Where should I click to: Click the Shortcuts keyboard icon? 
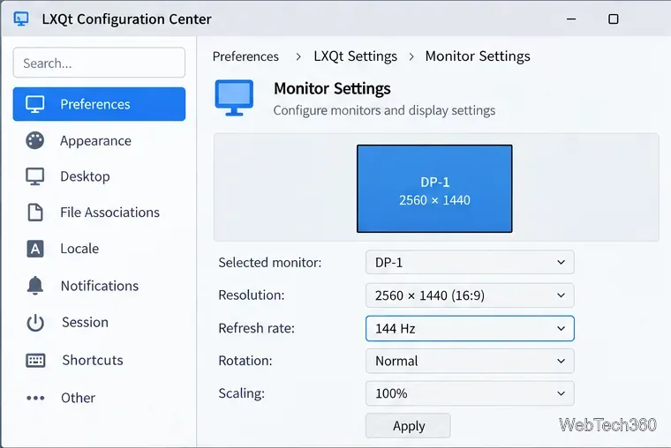35,361
